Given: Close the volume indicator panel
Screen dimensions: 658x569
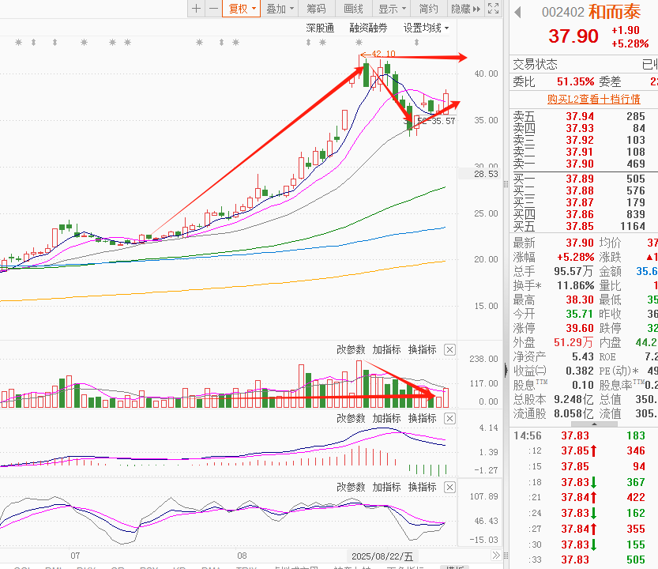Looking at the screenshot, I should (x=450, y=349).
